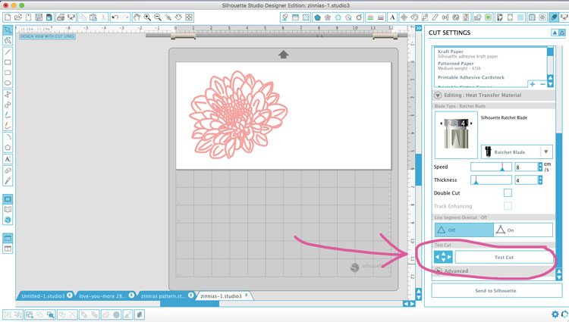Screen dimensions: 569x322
Task: Select the Rounded Rectangle tool
Action: click(x=8, y=73)
